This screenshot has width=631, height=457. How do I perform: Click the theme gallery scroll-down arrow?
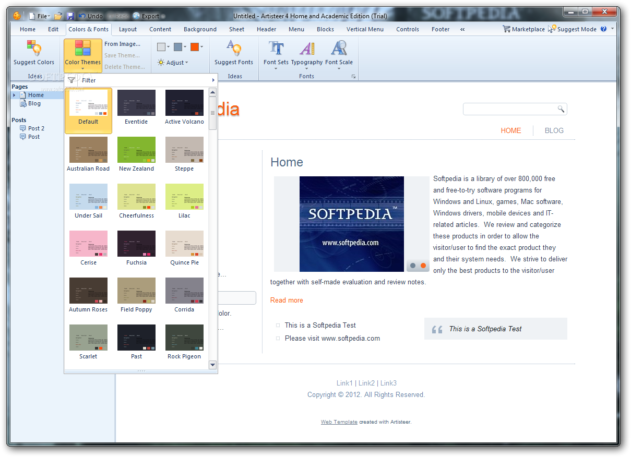point(212,365)
